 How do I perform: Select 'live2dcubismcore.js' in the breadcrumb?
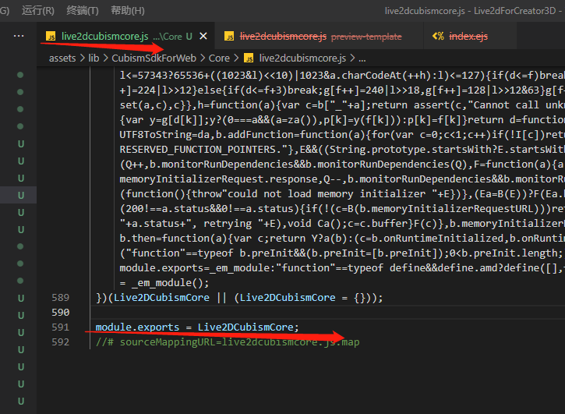[x=302, y=58]
